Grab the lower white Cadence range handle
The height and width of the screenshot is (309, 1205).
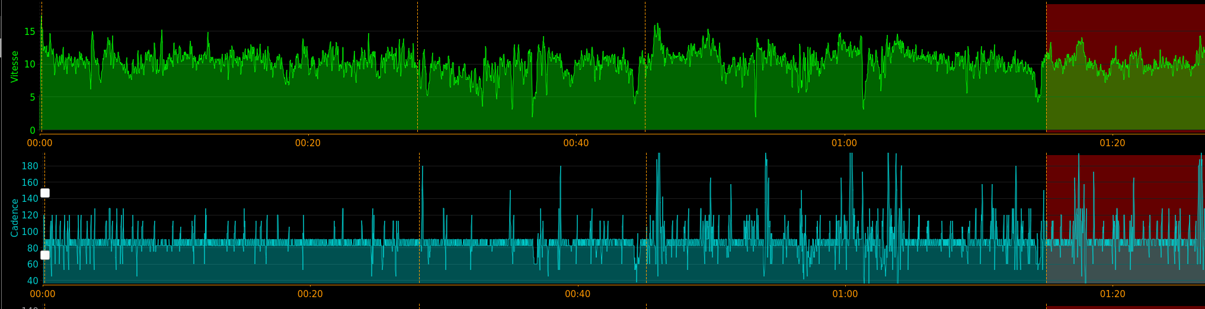(45, 255)
